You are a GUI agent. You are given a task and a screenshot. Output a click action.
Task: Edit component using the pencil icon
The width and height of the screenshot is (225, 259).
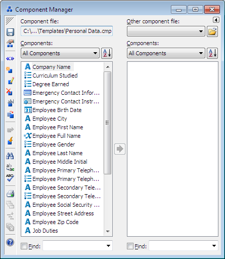(11, 81)
